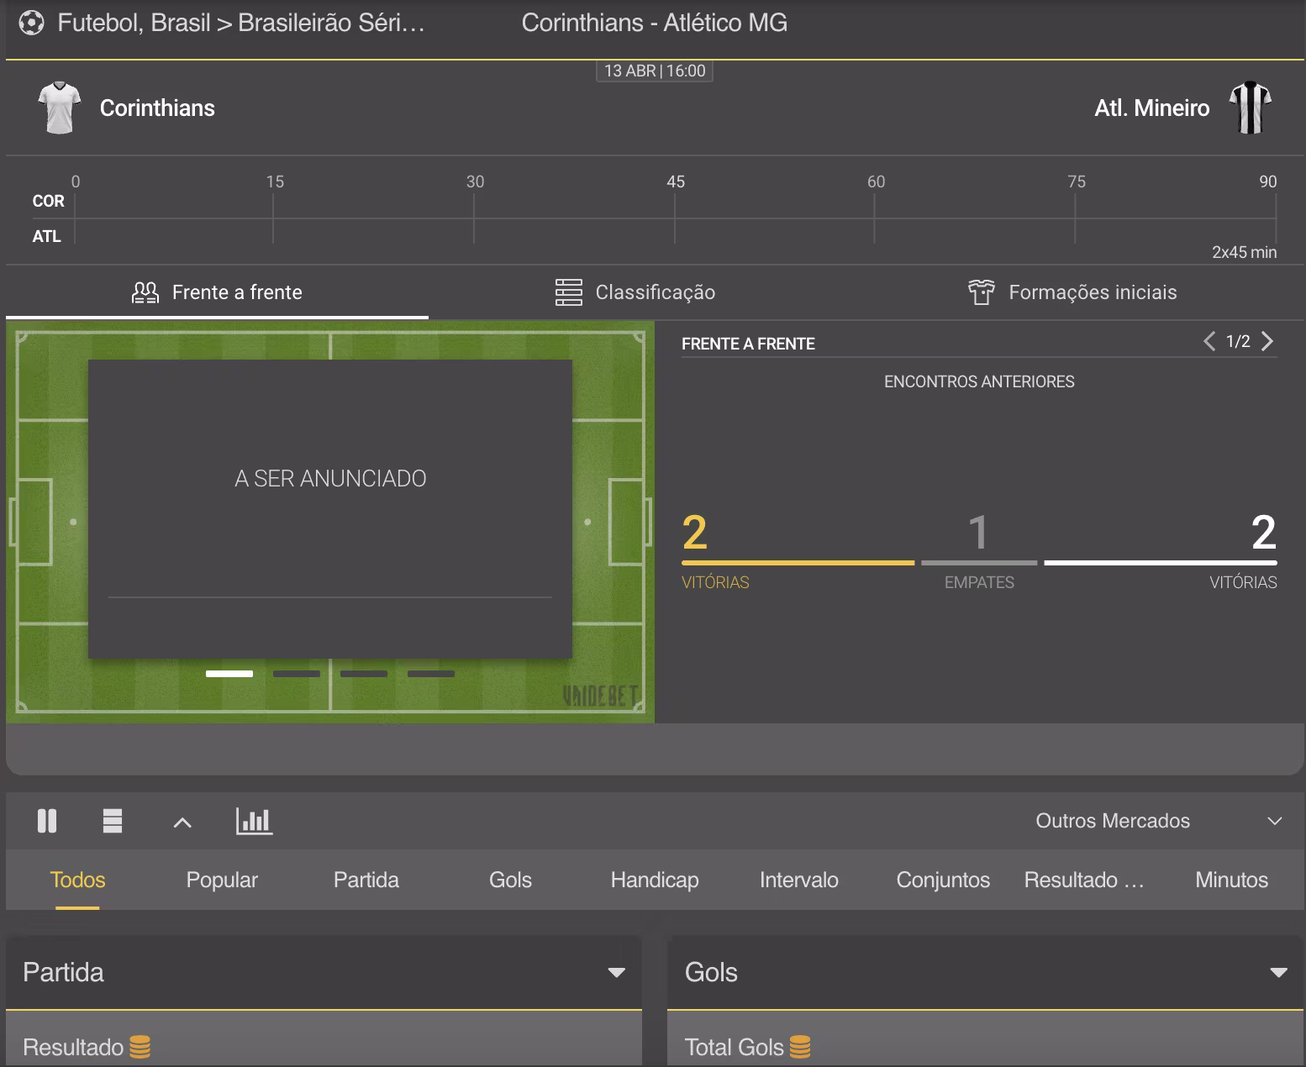This screenshot has height=1067, width=1306.
Task: Select the Handicap market filter
Action: pos(655,880)
